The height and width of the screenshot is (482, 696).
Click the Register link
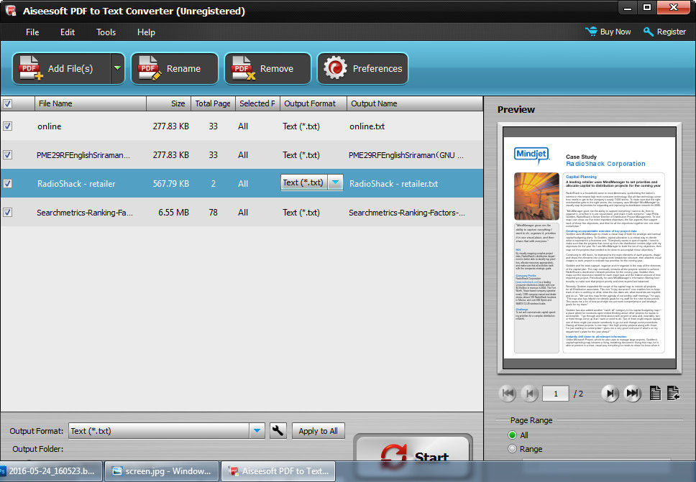pyautogui.click(x=671, y=32)
